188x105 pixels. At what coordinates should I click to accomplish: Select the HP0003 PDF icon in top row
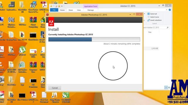44,7
